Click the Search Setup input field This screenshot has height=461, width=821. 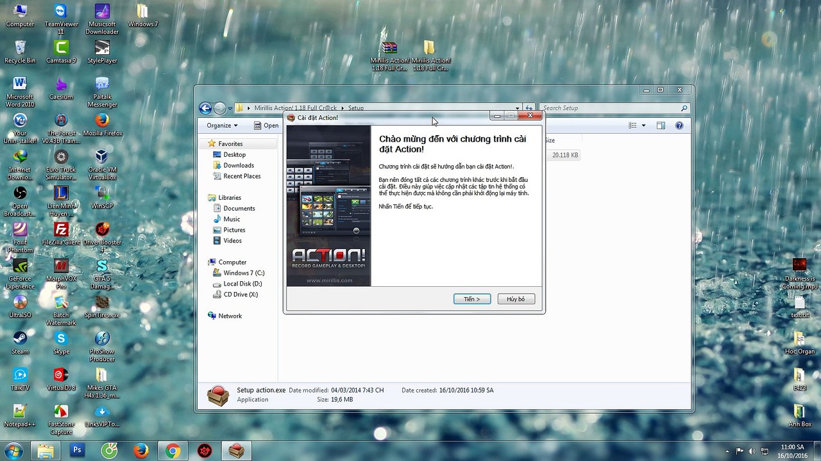614,108
